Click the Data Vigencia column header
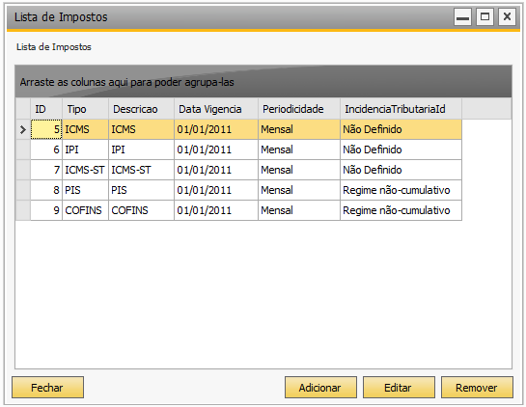The height and width of the screenshot is (407, 526). (216, 109)
